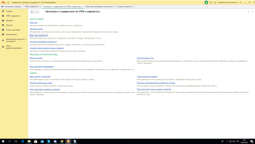Open Mail app from taskbar
255x144 pixels.
[42, 141]
